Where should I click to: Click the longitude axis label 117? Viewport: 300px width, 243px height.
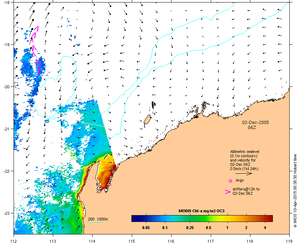(x=211, y=241)
